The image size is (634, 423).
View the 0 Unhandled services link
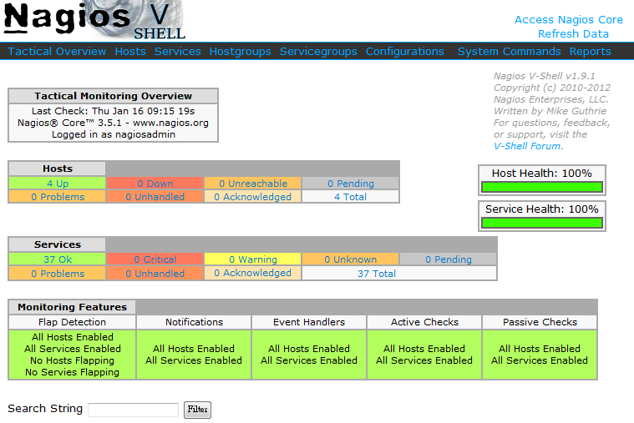click(155, 274)
